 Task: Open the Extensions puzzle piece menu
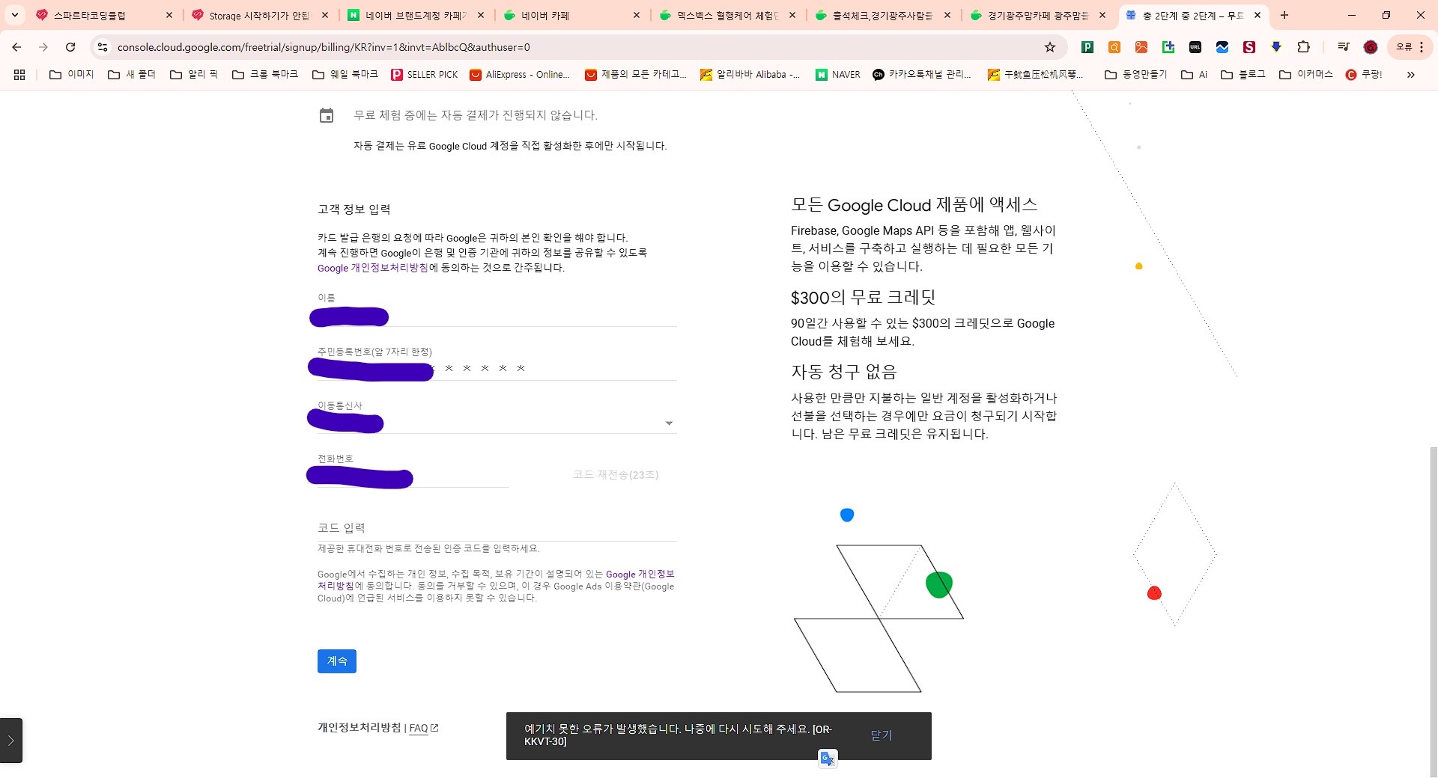click(x=1303, y=47)
